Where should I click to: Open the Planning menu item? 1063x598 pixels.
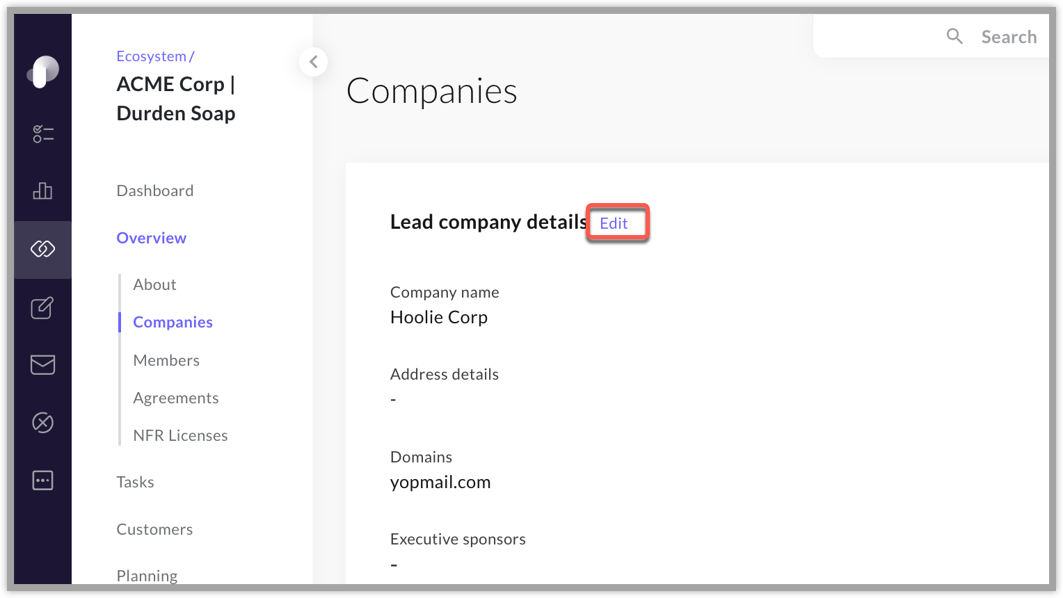147,576
